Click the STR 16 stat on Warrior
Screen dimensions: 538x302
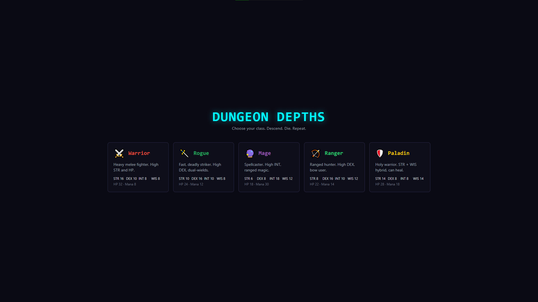(119, 179)
